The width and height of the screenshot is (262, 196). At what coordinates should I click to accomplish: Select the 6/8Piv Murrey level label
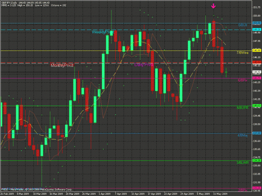click(x=243, y=80)
